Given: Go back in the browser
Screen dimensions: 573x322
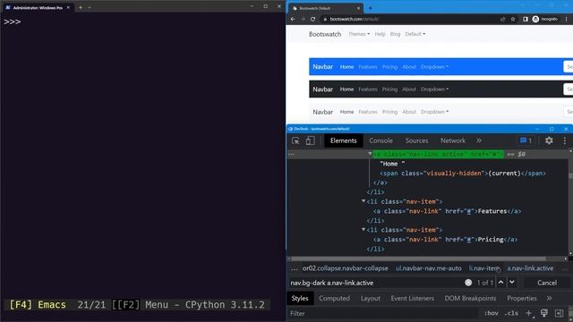Looking at the screenshot, I should [x=293, y=19].
